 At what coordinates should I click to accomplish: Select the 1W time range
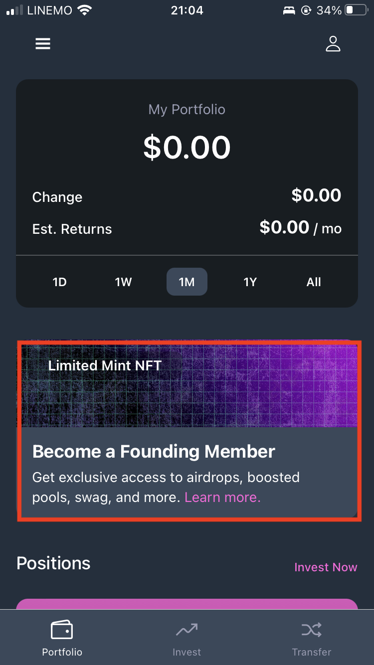click(x=123, y=282)
